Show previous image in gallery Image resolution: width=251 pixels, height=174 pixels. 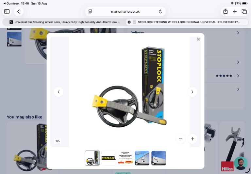point(59,92)
